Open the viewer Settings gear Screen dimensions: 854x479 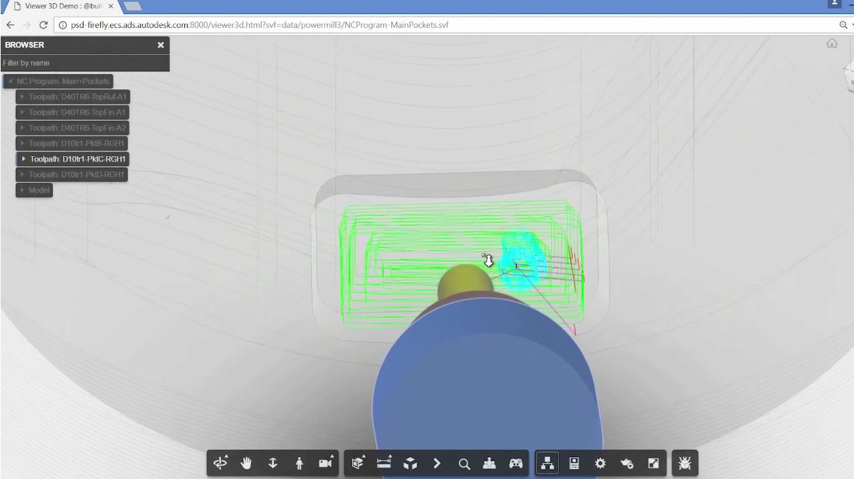[x=600, y=463]
